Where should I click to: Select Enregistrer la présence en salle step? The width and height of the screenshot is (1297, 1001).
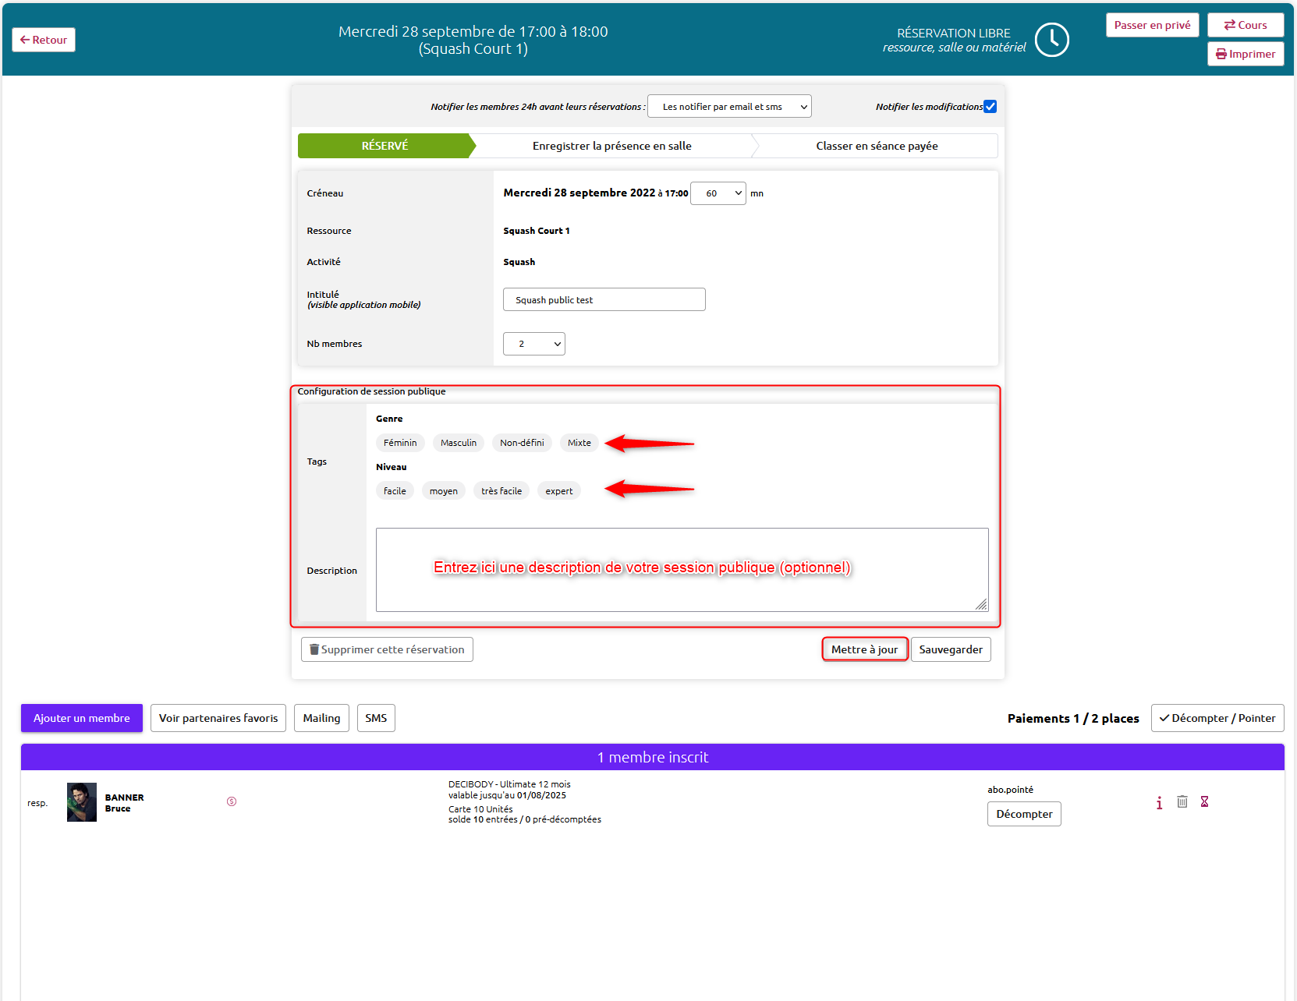click(x=612, y=146)
